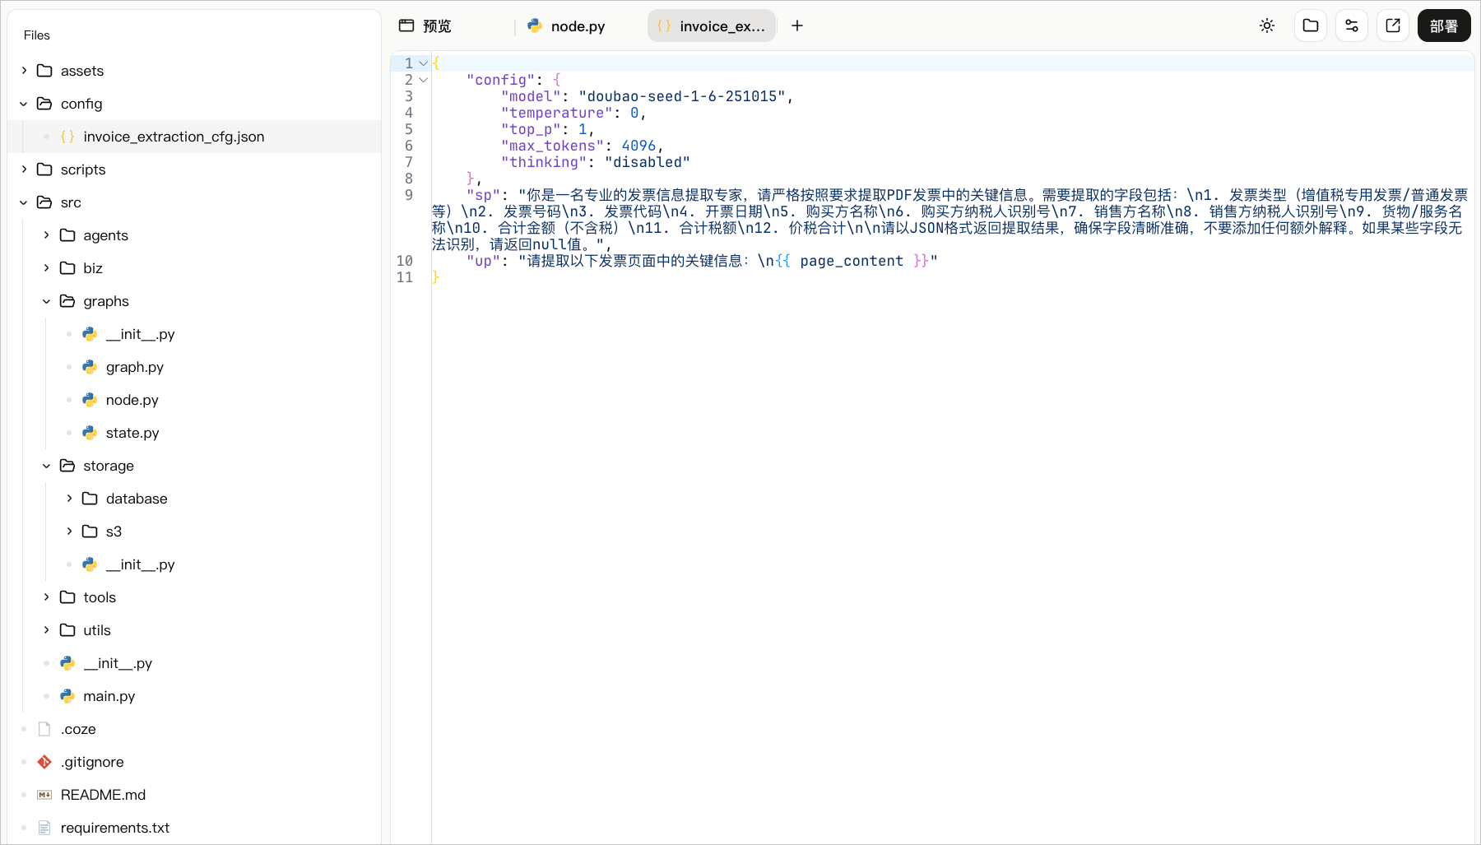Click the JSON braces icon of invoice_extraction_cfg.json
Viewport: 1481px width, 845px height.
[x=67, y=137]
